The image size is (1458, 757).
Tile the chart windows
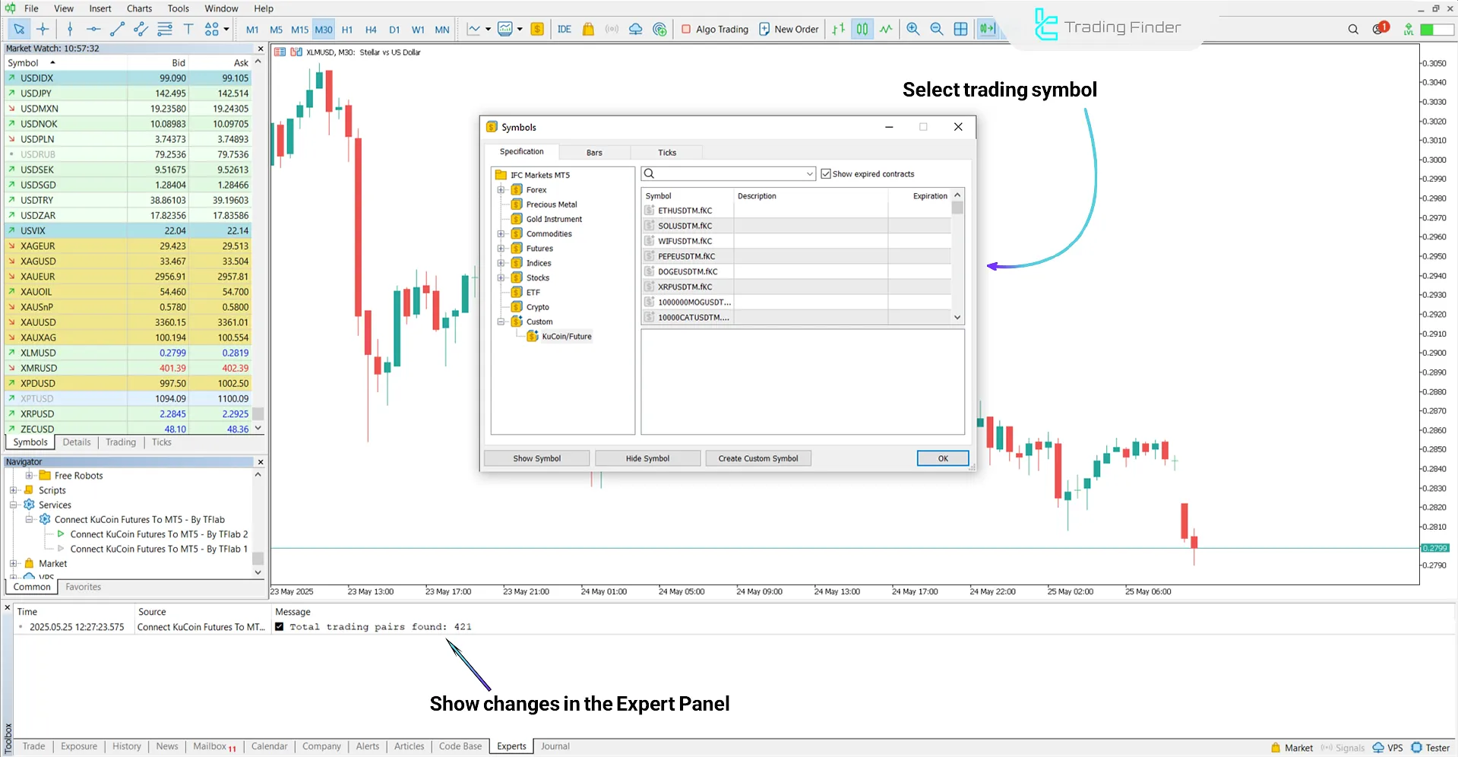coord(961,29)
